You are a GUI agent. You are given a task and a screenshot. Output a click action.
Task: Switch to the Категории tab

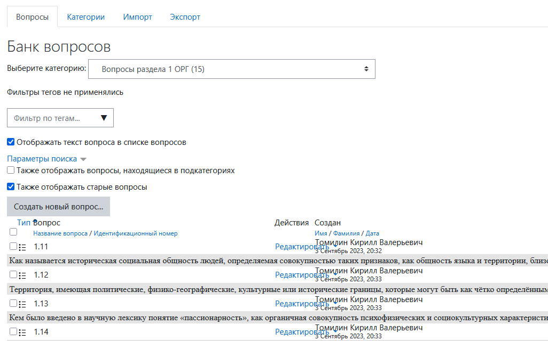(85, 17)
